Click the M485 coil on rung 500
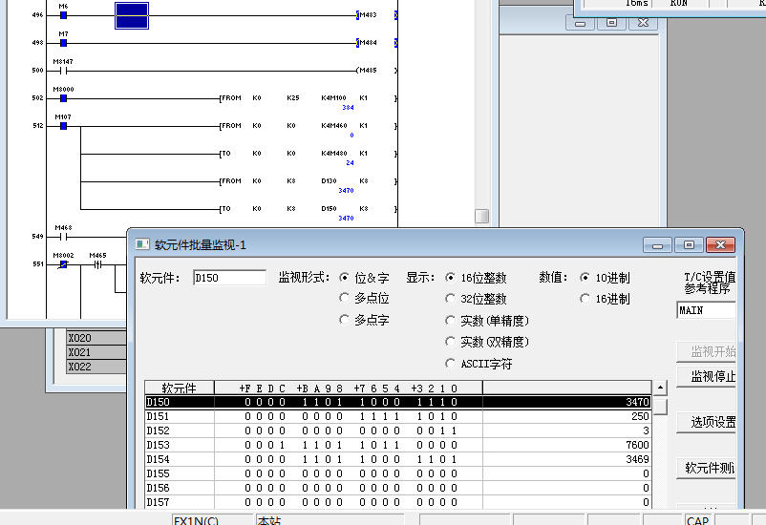 pyautogui.click(x=367, y=70)
